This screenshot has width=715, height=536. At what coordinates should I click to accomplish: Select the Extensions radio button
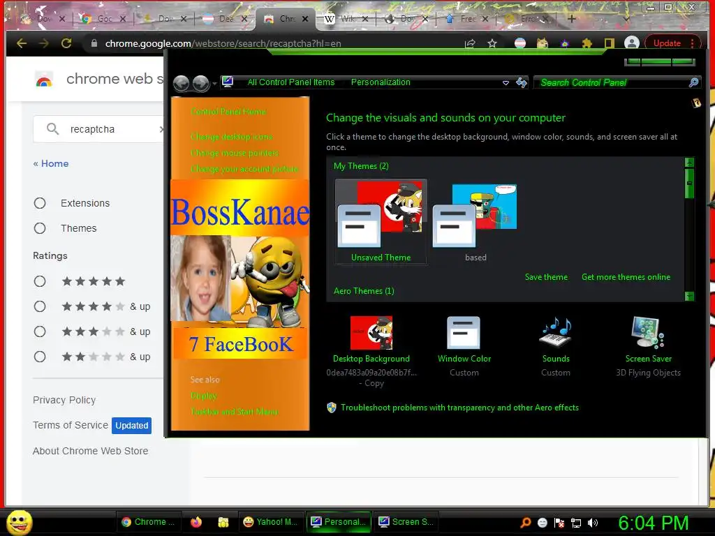(40, 203)
